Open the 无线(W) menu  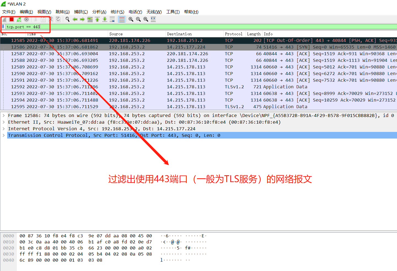pyautogui.click(x=154, y=12)
